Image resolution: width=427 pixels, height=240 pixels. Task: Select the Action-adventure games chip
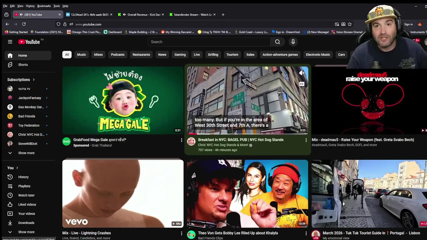coord(280,55)
